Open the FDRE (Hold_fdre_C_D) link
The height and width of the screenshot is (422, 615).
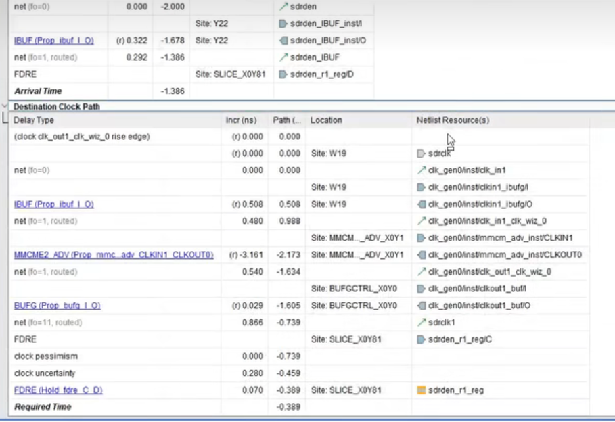(x=58, y=390)
